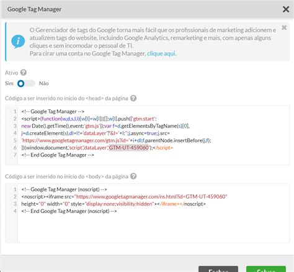Click '<!-- End Google Tag Manager (noscript) -->' line
The image size is (294, 272).
tap(69, 211)
